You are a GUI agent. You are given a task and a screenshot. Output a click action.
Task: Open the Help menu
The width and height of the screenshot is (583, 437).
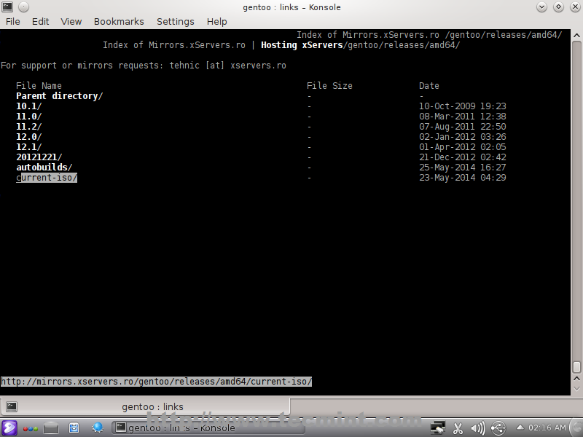tap(216, 21)
